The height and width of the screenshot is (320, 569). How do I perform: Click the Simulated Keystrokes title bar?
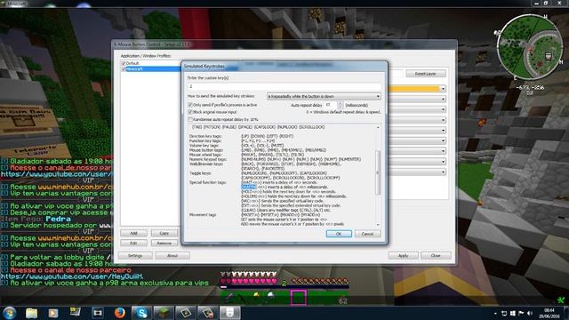284,66
